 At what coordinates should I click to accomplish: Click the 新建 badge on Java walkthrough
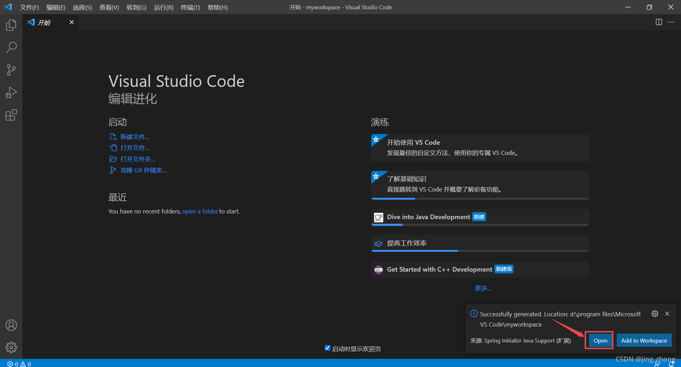pyautogui.click(x=479, y=217)
